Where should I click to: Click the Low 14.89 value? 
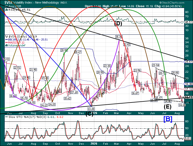[127, 6]
